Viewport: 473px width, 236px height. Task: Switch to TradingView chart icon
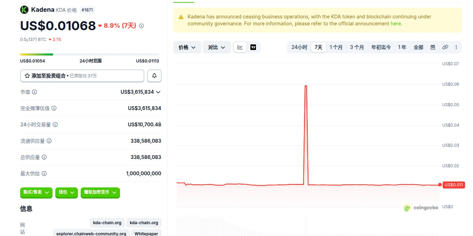point(253,47)
